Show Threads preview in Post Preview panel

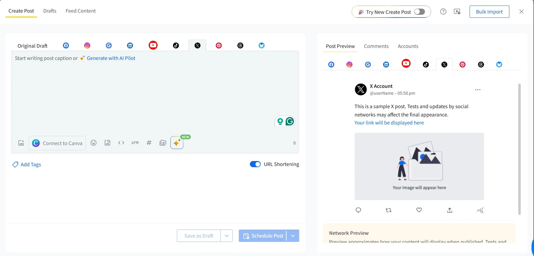[x=481, y=65]
